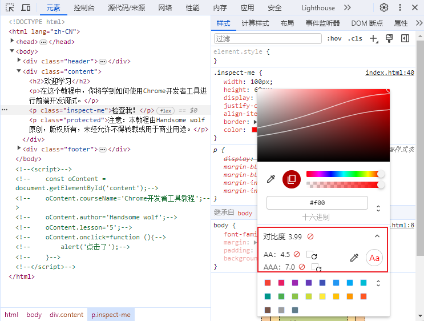Click the Aa text preview circle
Viewport: 424px width, 321px height.
374,258
